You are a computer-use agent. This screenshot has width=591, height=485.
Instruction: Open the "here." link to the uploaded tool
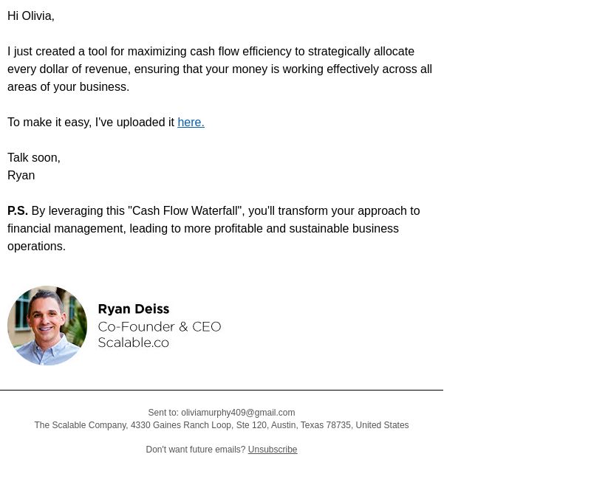191,123
